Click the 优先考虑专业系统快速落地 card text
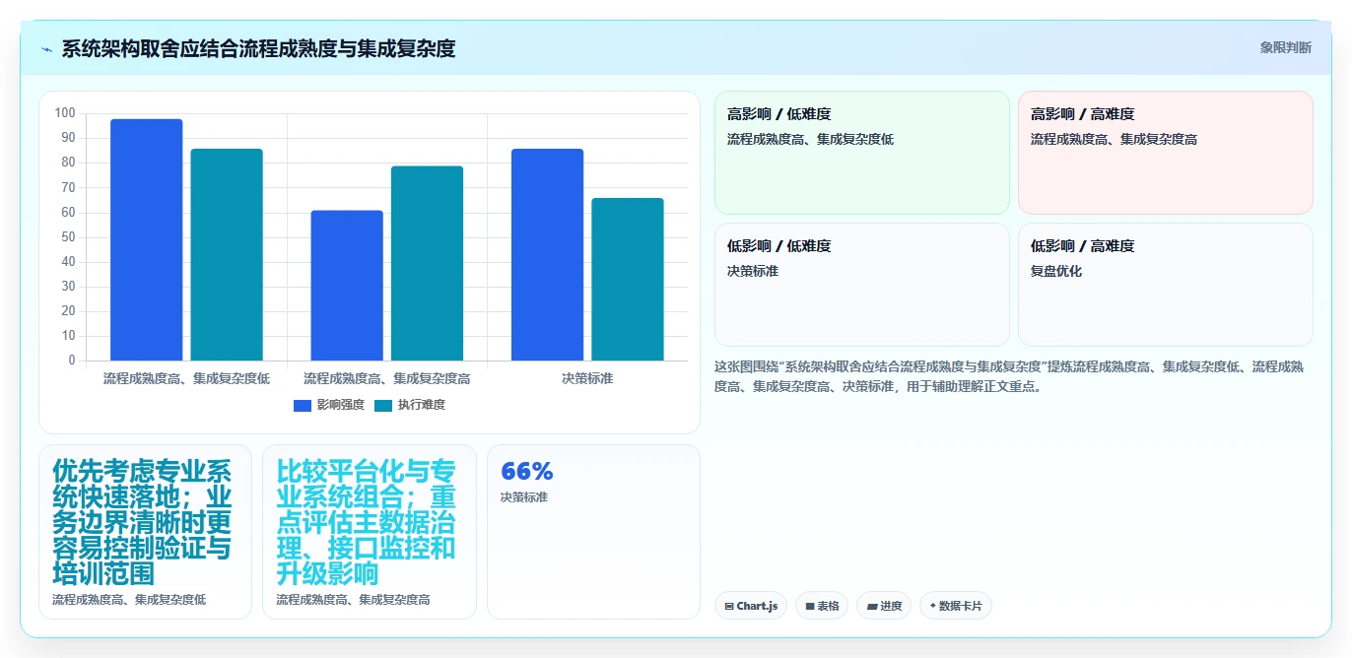The width and height of the screenshot is (1352, 658). (143, 522)
